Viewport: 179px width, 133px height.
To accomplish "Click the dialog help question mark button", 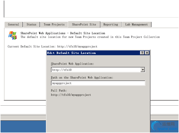I will coord(142,53).
